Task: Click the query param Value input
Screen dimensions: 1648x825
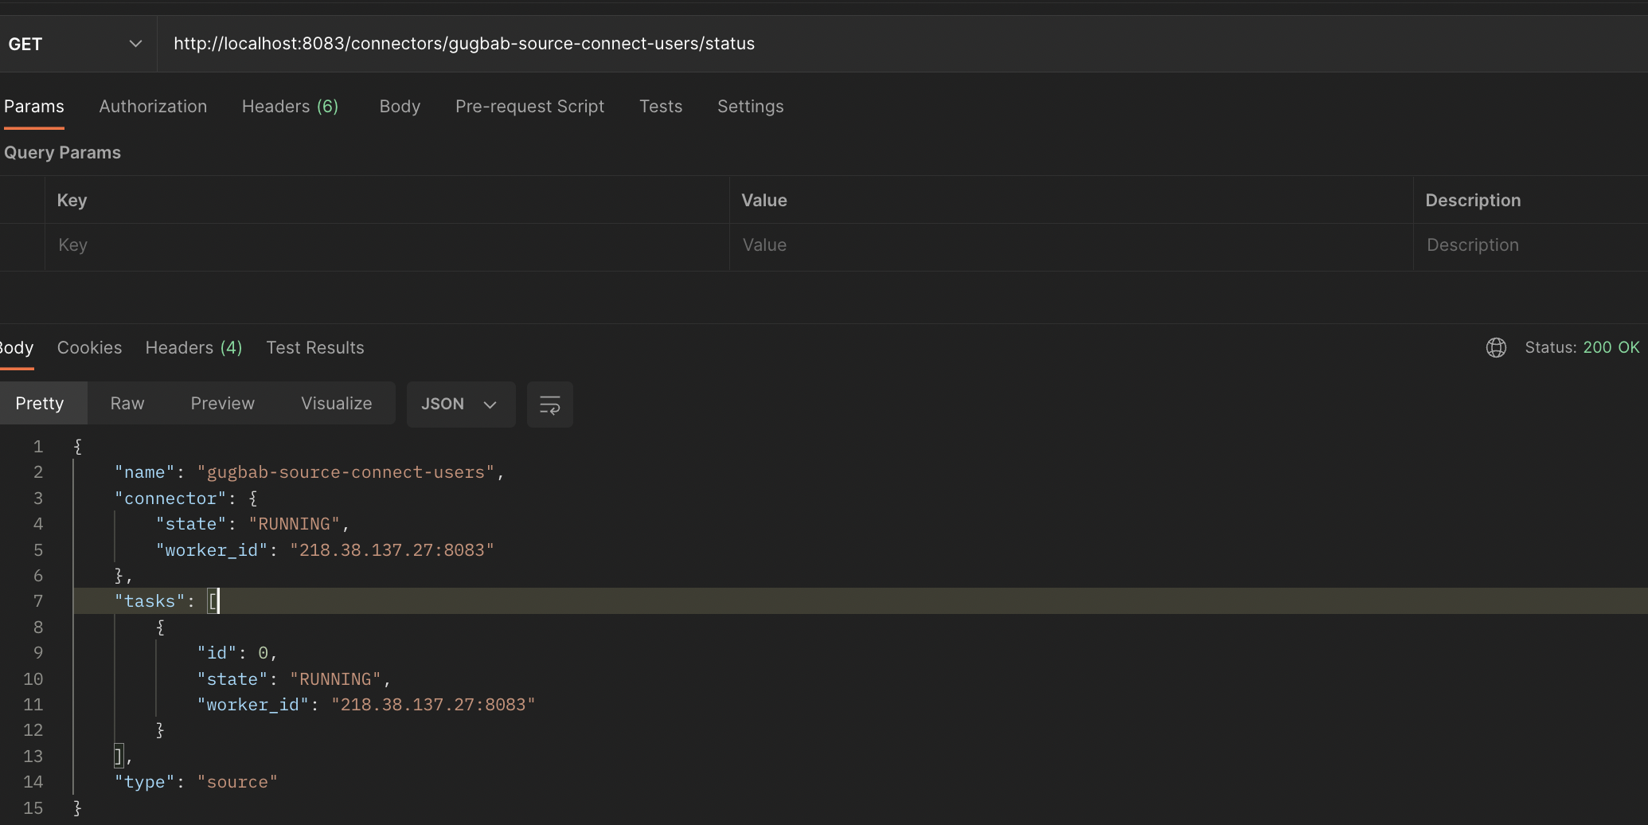Action: click(x=1071, y=245)
